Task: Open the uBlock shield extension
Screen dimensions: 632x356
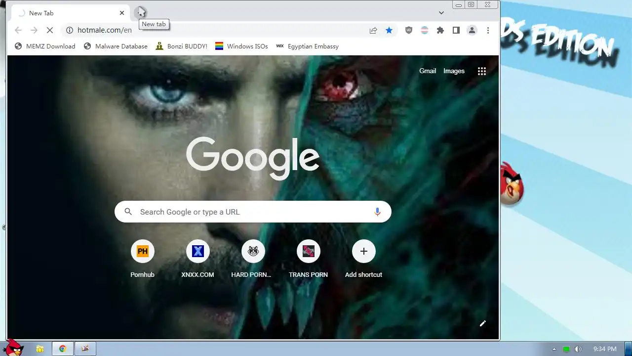Action: click(x=409, y=30)
